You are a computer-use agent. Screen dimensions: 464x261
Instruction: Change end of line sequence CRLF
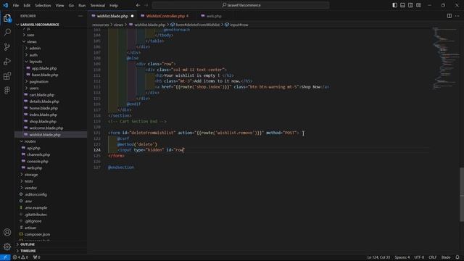click(x=432, y=257)
